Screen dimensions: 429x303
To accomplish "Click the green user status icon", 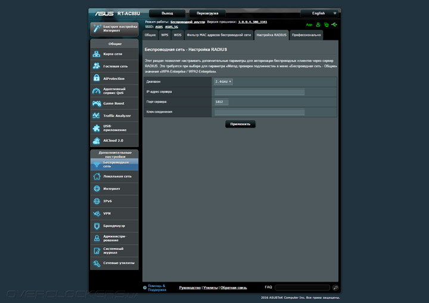I will [318, 24].
